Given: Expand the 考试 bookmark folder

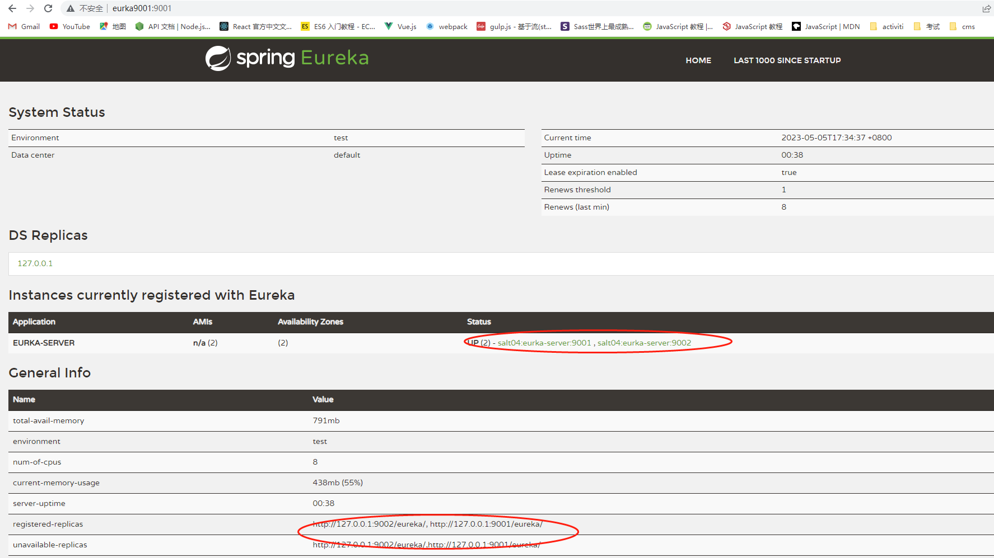Looking at the screenshot, I should (x=927, y=26).
